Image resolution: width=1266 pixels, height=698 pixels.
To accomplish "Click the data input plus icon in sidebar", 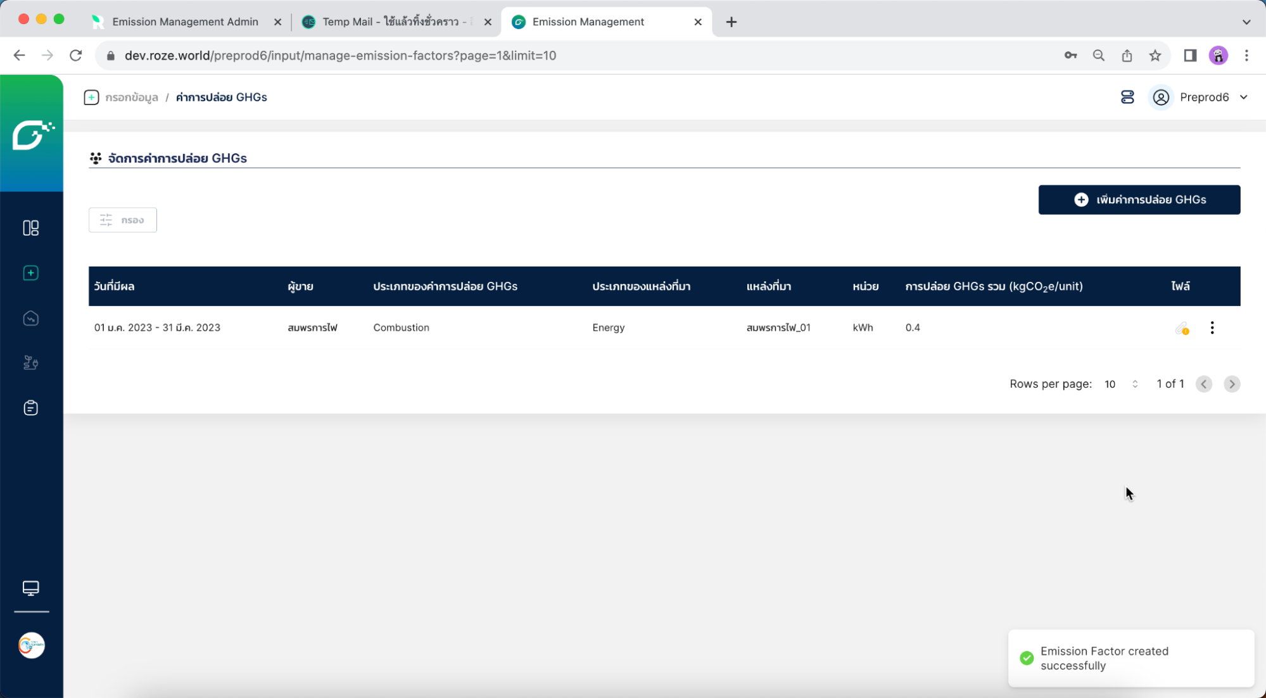I will 30,273.
